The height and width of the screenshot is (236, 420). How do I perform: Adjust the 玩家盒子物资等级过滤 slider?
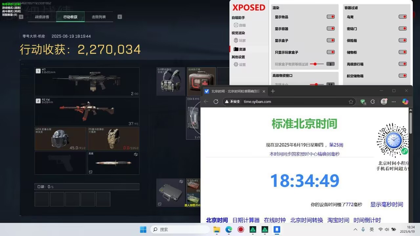315,64
